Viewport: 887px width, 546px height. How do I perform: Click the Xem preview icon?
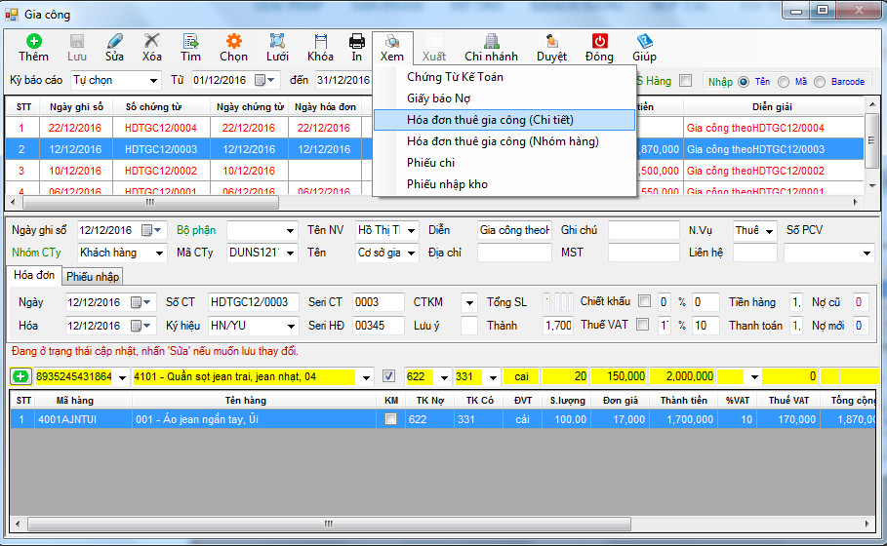coord(392,41)
